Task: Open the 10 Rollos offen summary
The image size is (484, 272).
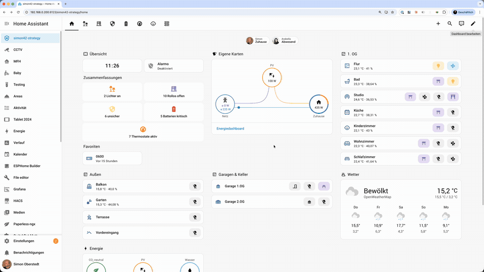Action: (174, 92)
